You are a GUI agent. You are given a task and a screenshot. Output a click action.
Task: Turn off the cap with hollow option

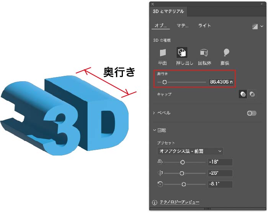click(252, 94)
